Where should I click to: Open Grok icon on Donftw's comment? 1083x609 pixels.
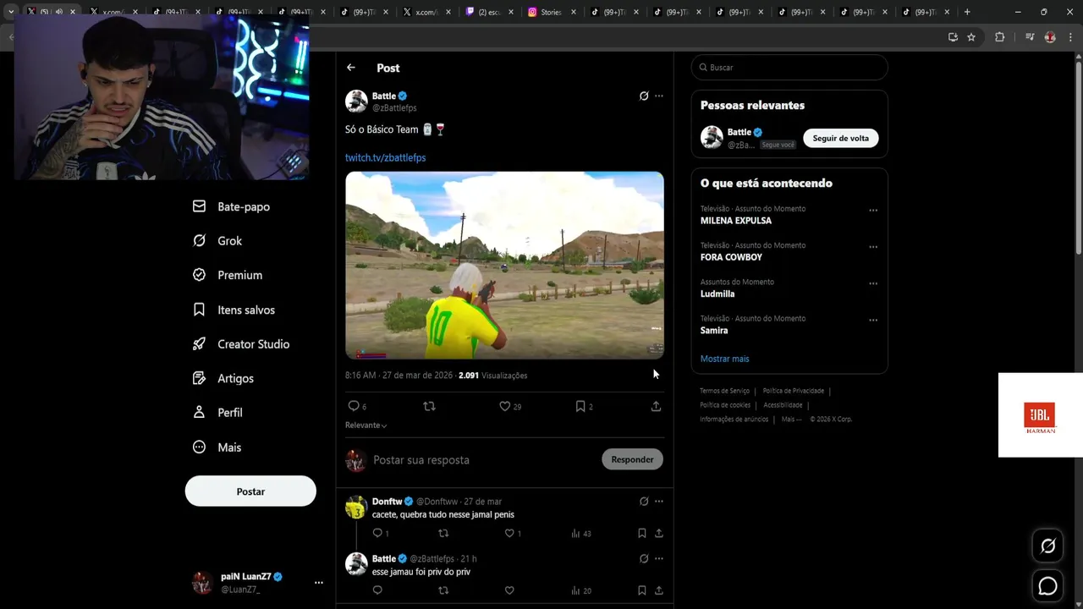coord(644,501)
